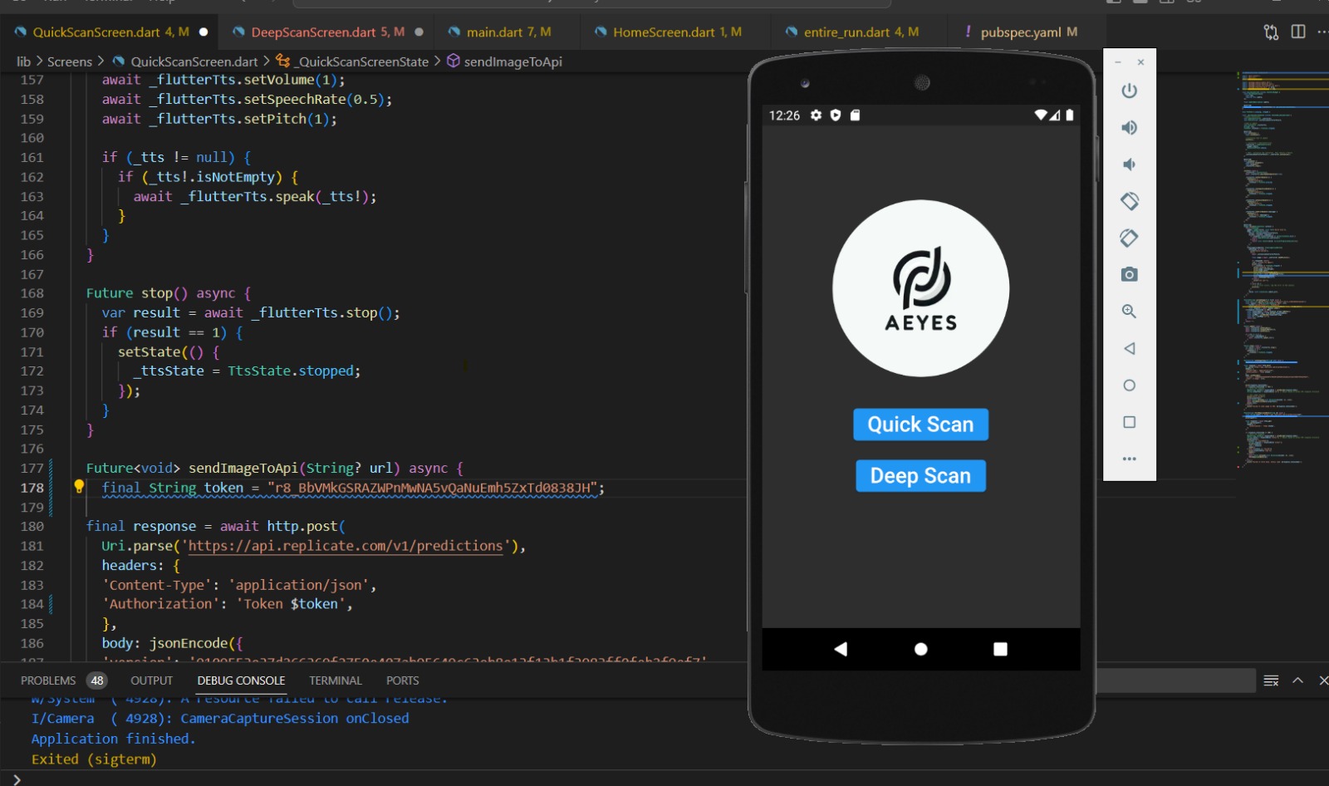The image size is (1329, 786).
Task: Click the panel's list icon beside the filter
Action: point(1271,680)
